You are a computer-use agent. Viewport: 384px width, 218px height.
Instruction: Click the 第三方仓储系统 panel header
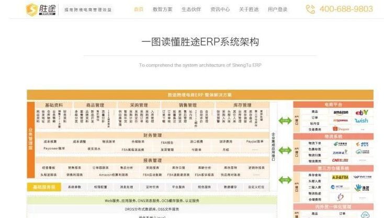[x=333, y=168]
